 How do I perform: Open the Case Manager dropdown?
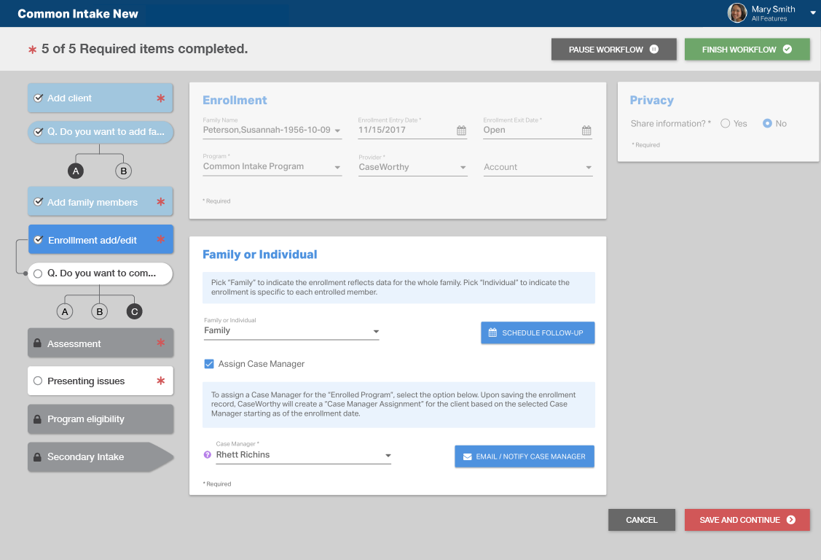[303, 455]
